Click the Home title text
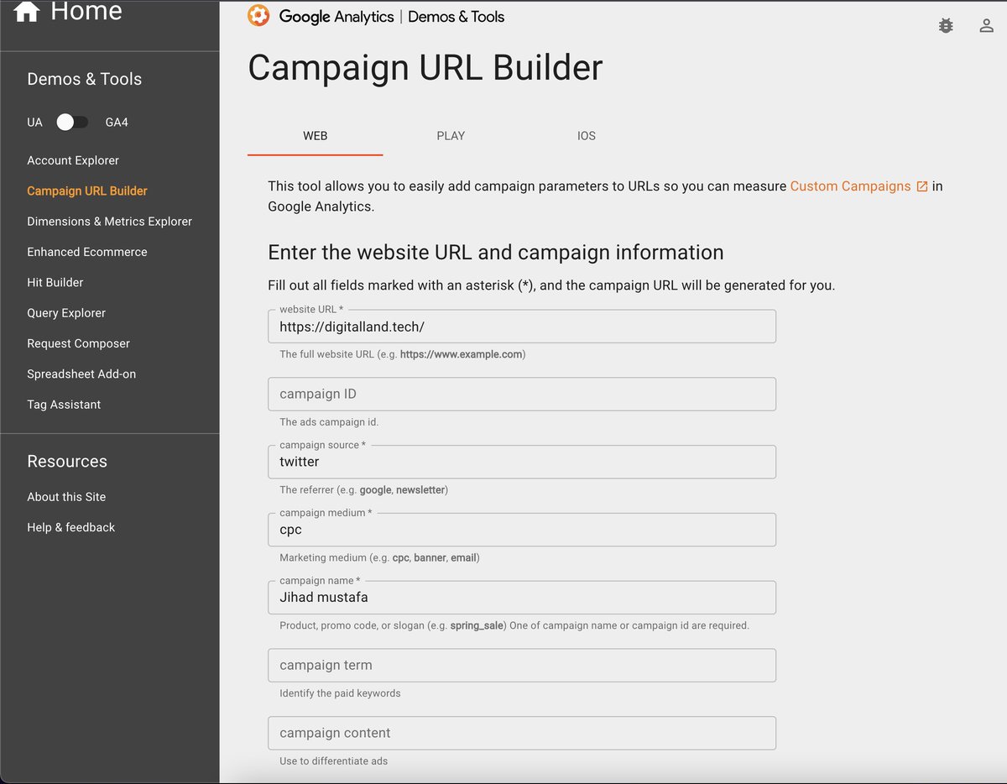 (x=86, y=11)
